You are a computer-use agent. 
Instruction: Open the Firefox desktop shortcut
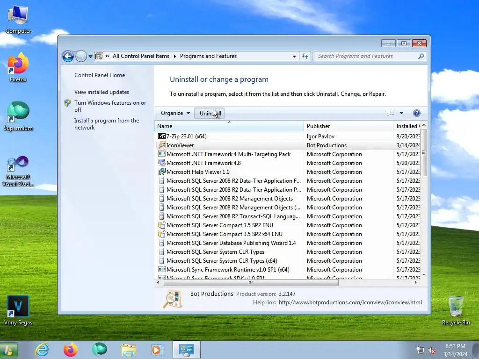tap(18, 67)
